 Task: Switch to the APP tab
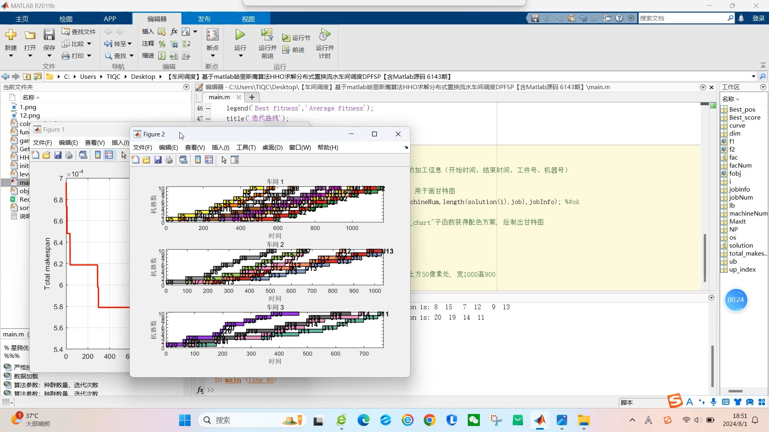tap(110, 19)
